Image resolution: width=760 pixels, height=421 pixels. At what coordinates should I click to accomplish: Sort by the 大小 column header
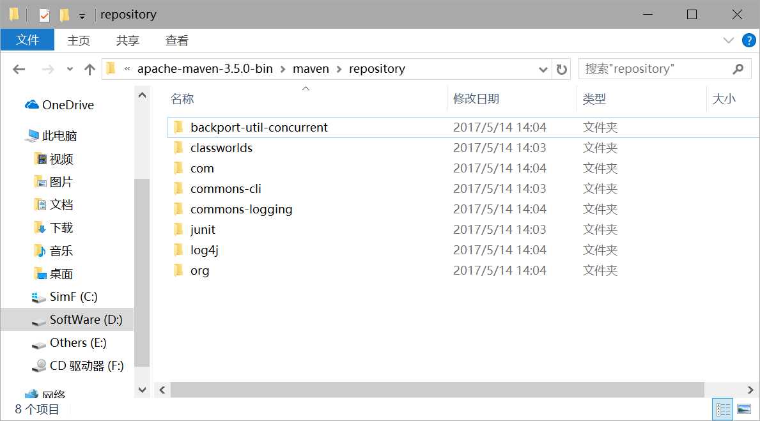(x=724, y=99)
